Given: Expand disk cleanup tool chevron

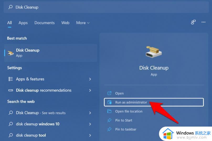Looking at the screenshot, I should (x=90, y=135).
